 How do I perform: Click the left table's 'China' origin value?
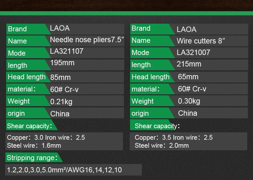point(60,114)
